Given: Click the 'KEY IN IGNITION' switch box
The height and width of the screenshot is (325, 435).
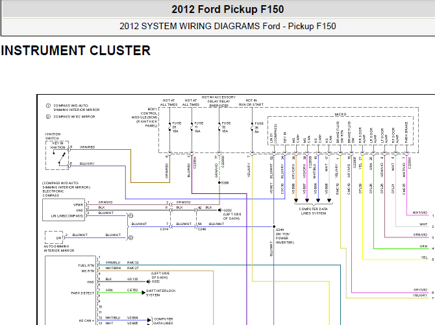Looking at the screenshot, I should (57, 155).
